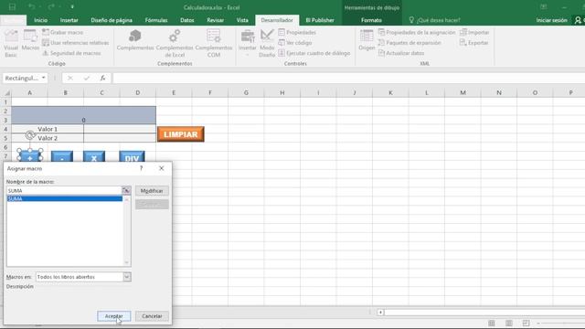This screenshot has width=585, height=329.
Task: Toggle Usar referencias relativas
Action: (x=75, y=43)
